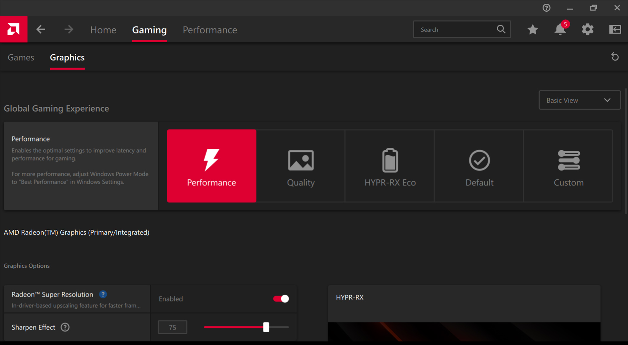
Task: Select the Quality profile tile
Action: pyautogui.click(x=301, y=166)
